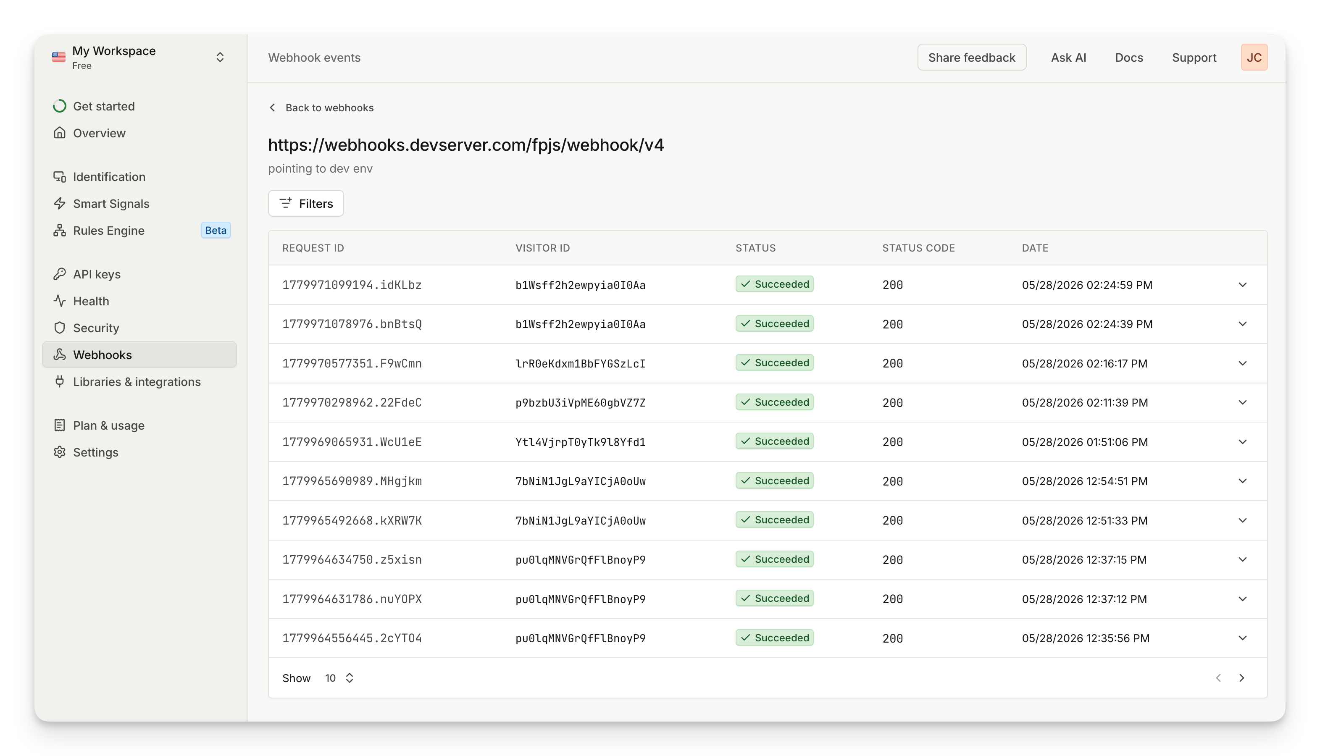This screenshot has height=756, width=1320.
Task: Click visitor ID p9bzbU3iVpME60gbVZ7Z
Action: tap(581, 403)
